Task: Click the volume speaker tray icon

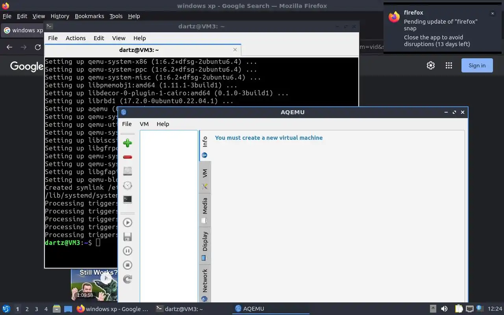Action: (444, 309)
